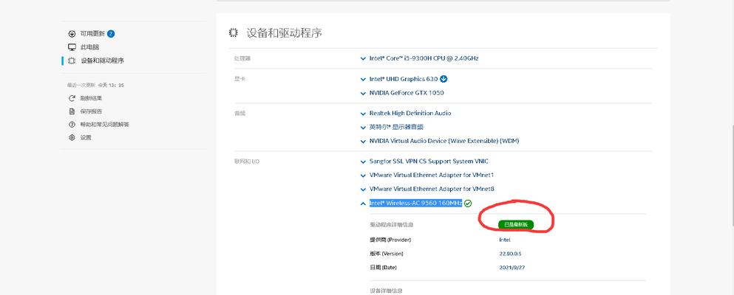Screen dimensions: 734x295
Task: Click the 版本 (Version) label
Action: tap(386, 254)
